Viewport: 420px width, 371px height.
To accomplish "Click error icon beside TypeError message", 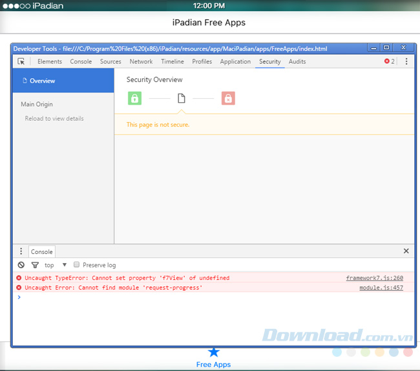I will pos(19,278).
